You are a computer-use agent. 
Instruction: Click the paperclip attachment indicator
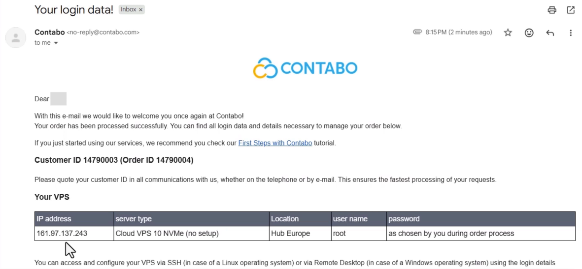(x=417, y=32)
